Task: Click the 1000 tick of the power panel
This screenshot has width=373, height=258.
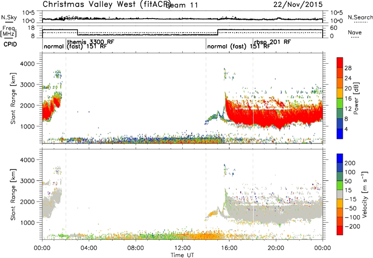Action: (x=27, y=126)
